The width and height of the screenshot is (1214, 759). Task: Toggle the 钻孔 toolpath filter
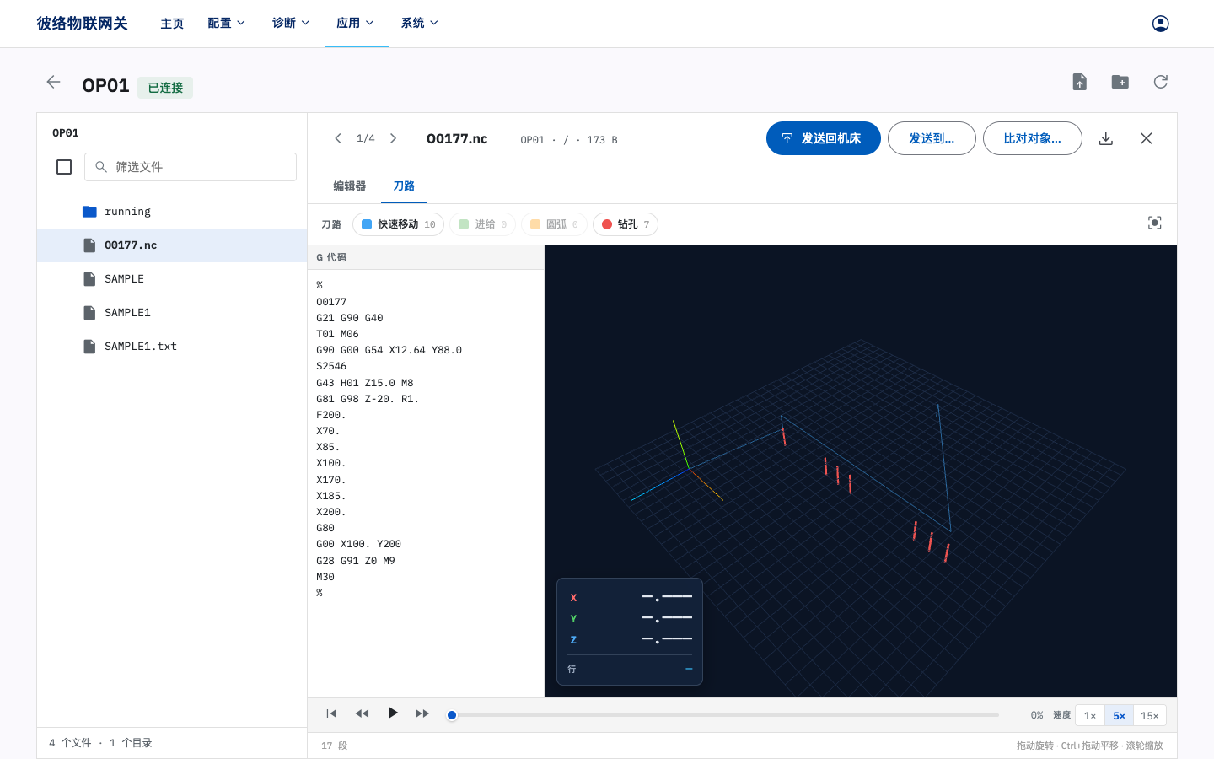point(625,224)
